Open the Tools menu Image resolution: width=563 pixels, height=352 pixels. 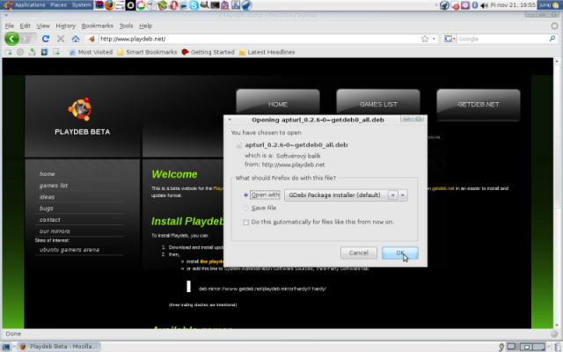click(x=126, y=26)
